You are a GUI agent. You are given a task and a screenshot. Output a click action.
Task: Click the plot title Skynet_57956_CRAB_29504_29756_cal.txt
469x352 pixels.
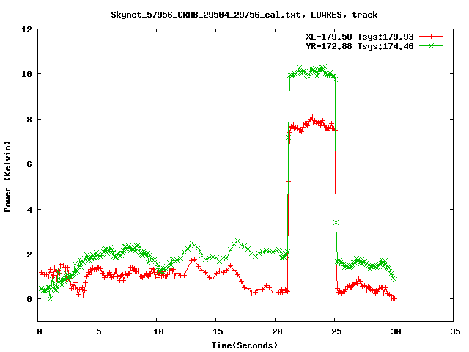click(244, 15)
